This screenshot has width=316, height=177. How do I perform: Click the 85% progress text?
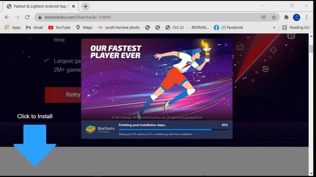tap(225, 125)
